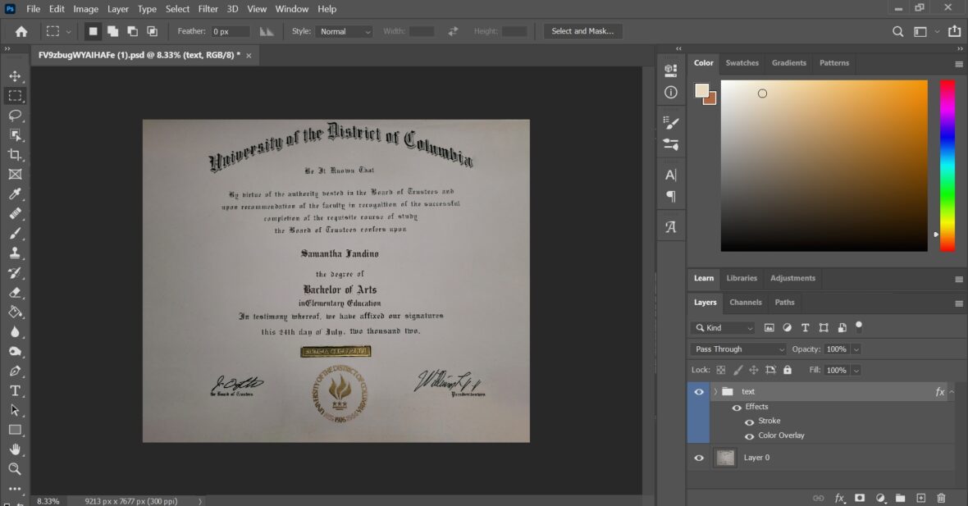The image size is (968, 506).
Task: Open the Style dropdown showing Normal
Action: click(344, 31)
